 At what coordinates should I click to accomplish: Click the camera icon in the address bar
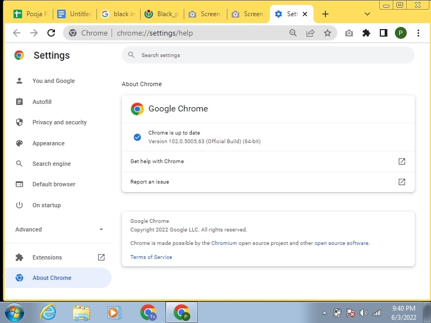click(x=349, y=33)
